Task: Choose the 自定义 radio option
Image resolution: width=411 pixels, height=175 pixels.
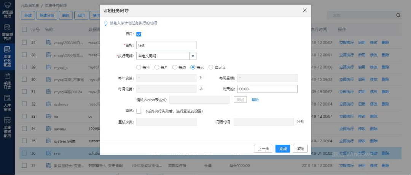Action: [x=211, y=67]
